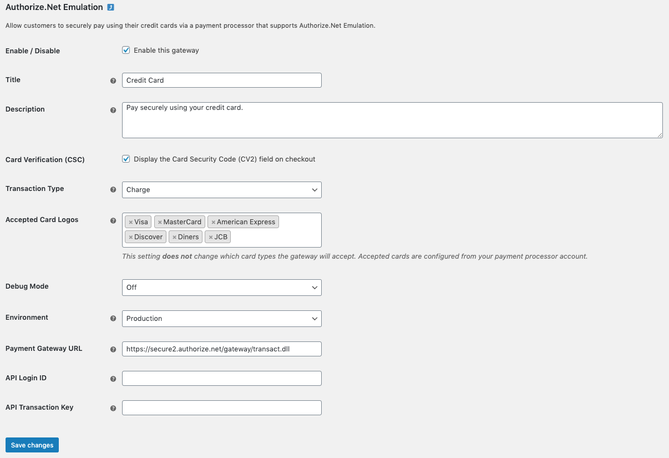Screen dimensions: 669x458
Task: Open the Debug Mode dropdown
Action: click(222, 287)
